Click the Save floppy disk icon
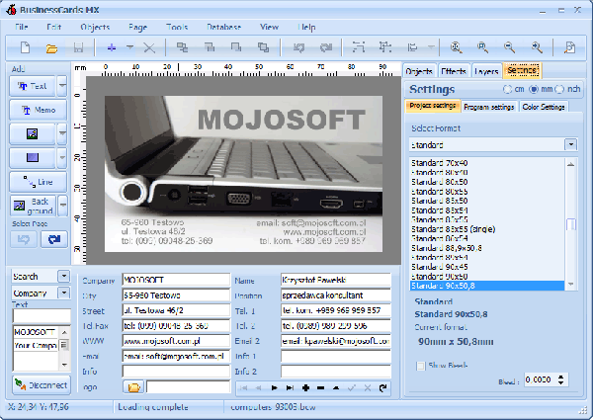The image size is (593, 420). [x=78, y=47]
